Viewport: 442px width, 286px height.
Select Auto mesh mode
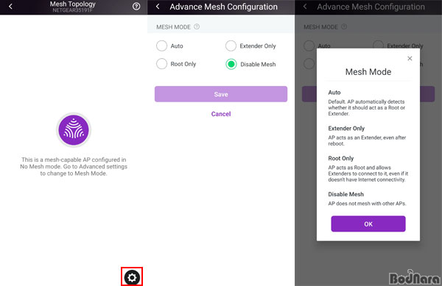169,46
